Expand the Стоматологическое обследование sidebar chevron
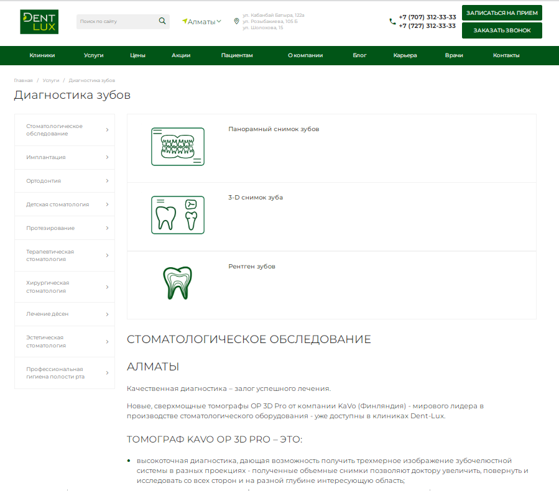 (x=108, y=130)
